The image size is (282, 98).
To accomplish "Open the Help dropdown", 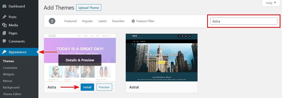I will (x=271, y=3).
